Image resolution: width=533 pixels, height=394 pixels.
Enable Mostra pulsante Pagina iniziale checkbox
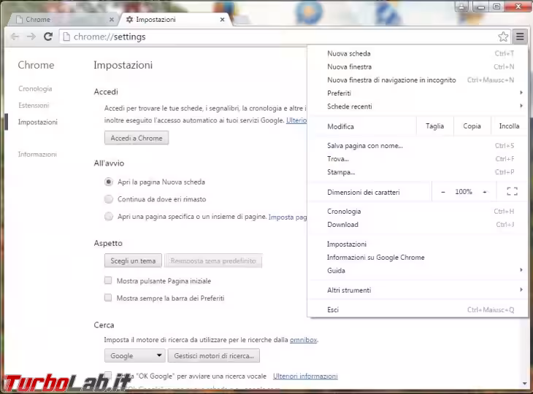coord(108,281)
